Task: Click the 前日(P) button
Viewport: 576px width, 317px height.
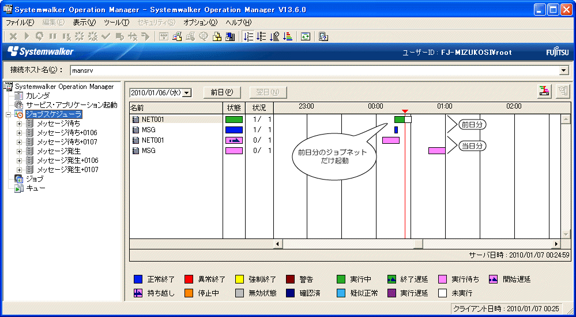Action: [222, 92]
